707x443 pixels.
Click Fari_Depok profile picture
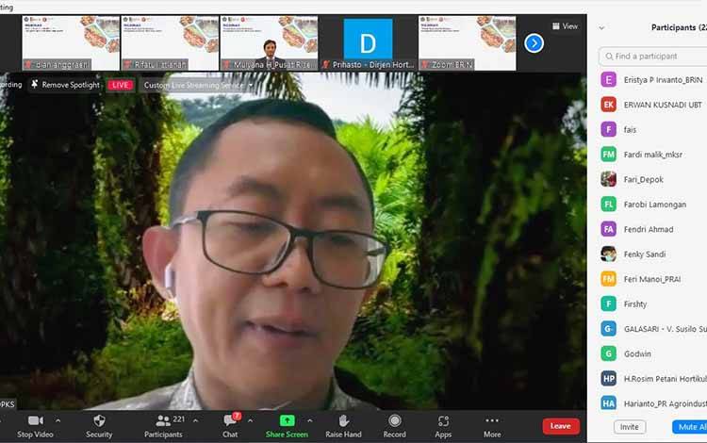[x=608, y=179]
